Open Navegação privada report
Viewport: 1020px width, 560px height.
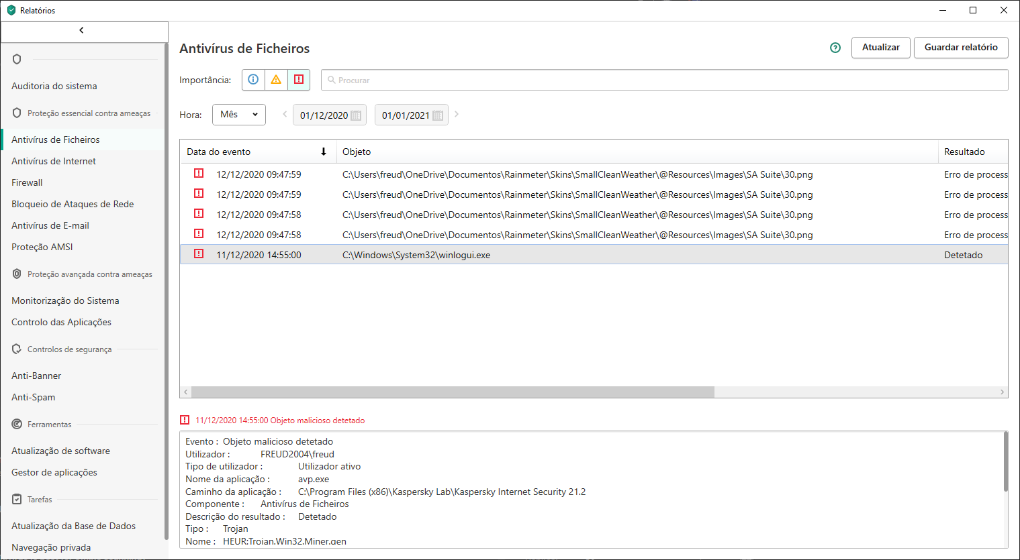click(x=51, y=547)
